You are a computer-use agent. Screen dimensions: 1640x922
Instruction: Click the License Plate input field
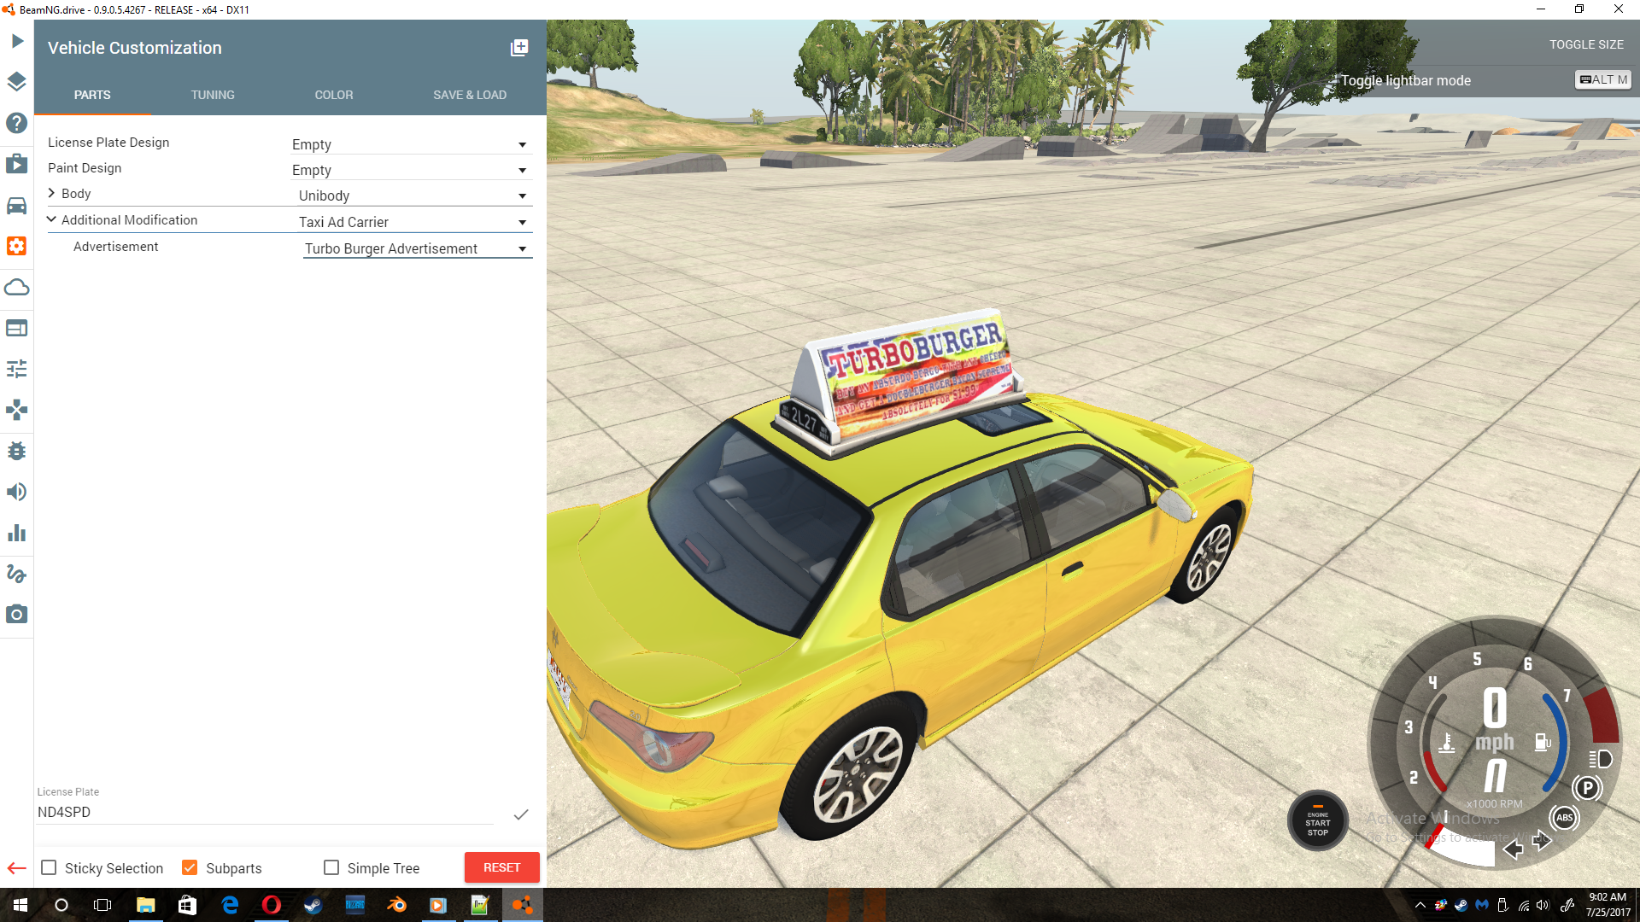point(265,812)
